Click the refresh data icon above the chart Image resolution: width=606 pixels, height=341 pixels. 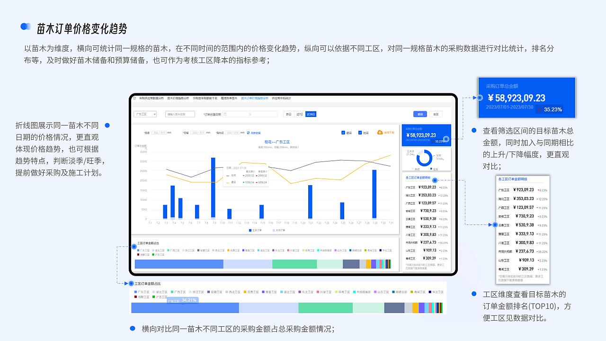pyautogui.click(x=248, y=133)
